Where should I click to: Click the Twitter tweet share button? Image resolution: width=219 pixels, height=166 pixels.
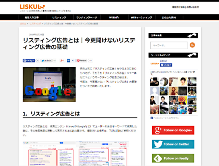coord(46,61)
